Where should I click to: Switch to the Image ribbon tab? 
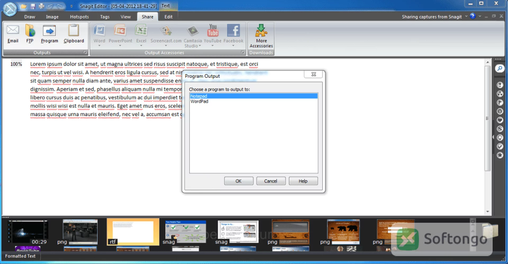(x=52, y=17)
